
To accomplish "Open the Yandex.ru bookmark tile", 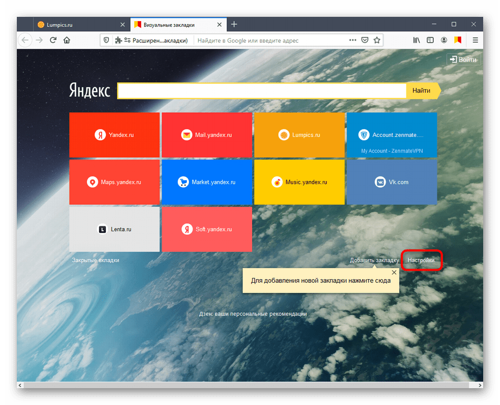I will point(115,135).
